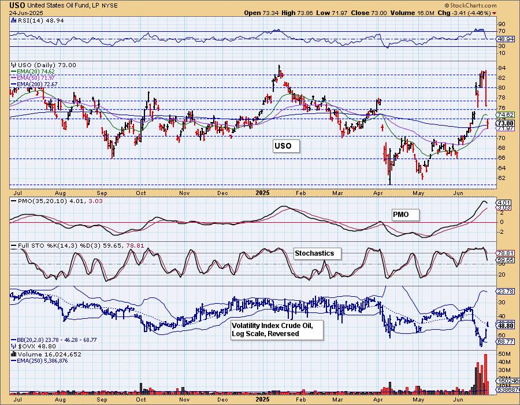Viewport: 520px width, 405px height.
Task: Click the Chg -3.41 (-4.46%) value
Action: pos(464,13)
